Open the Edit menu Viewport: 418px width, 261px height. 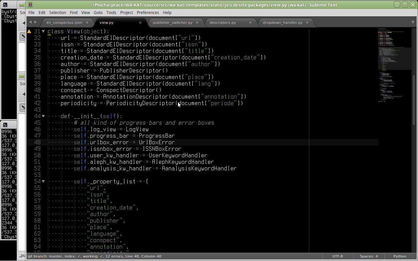tap(42, 12)
